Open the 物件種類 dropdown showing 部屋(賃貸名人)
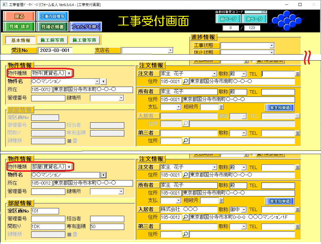The height and width of the screenshot is (244, 321). pyautogui.click(x=69, y=167)
